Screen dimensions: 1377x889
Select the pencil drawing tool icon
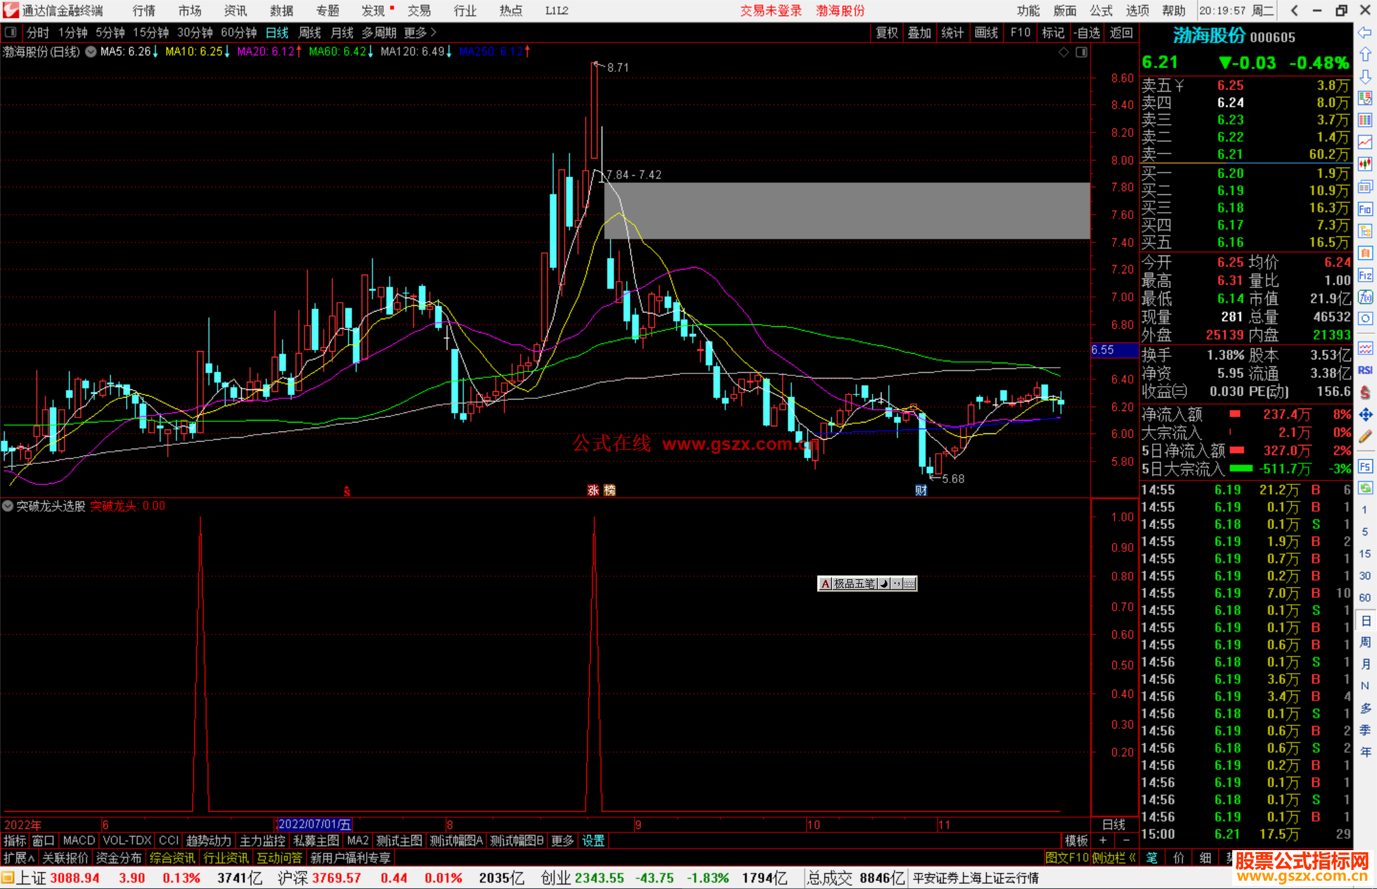1365,437
